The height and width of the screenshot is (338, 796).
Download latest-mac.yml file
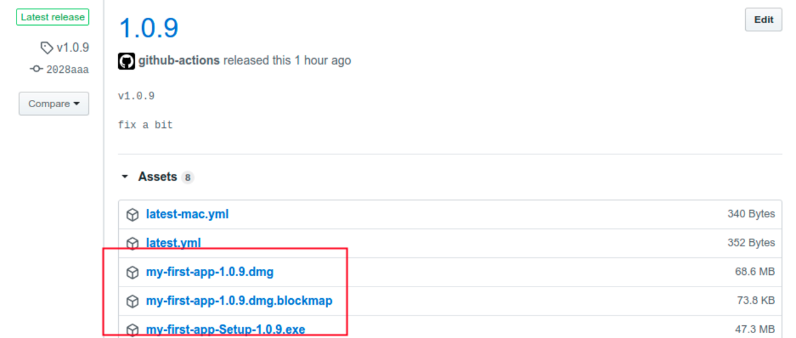point(187,214)
